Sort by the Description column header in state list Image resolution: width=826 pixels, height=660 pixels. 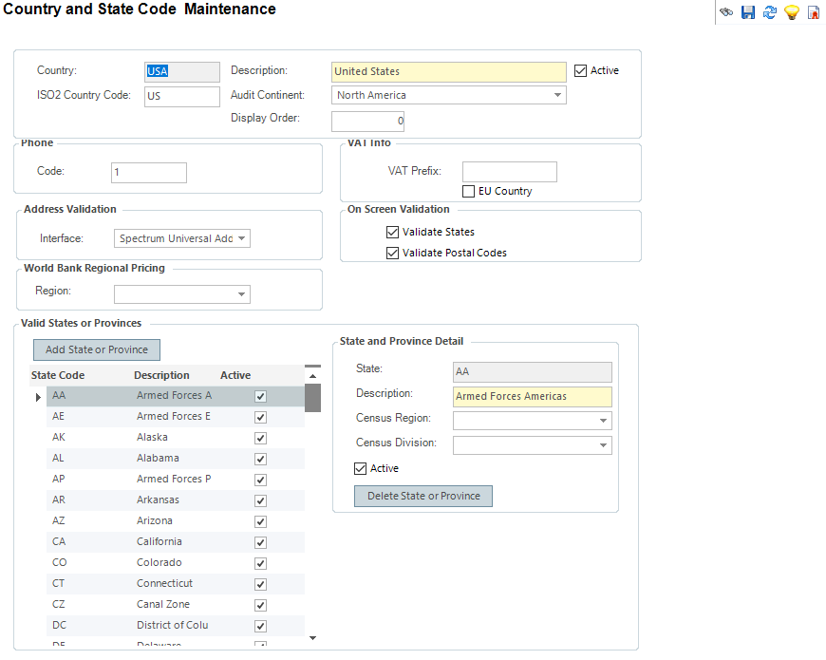[x=161, y=375]
